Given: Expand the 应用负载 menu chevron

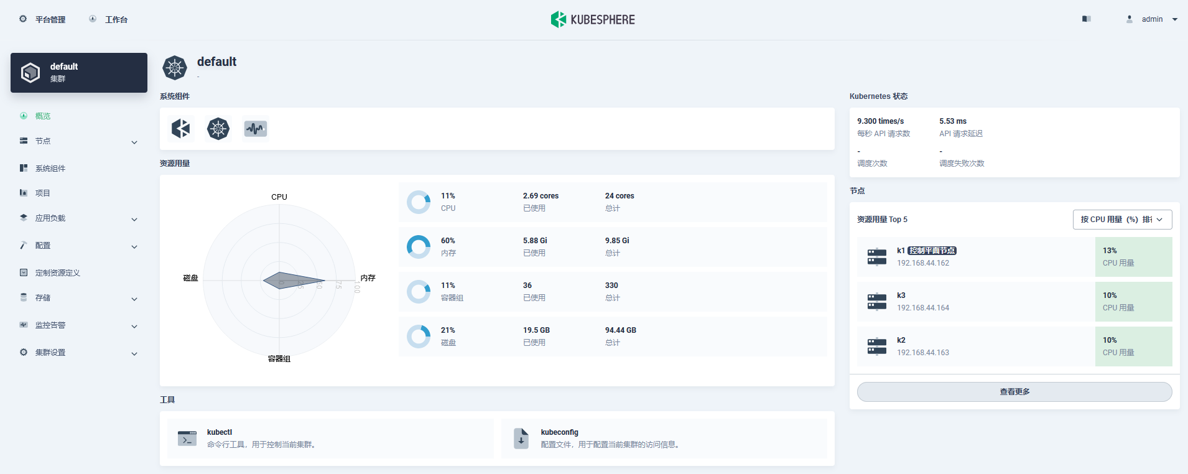Looking at the screenshot, I should 134,220.
